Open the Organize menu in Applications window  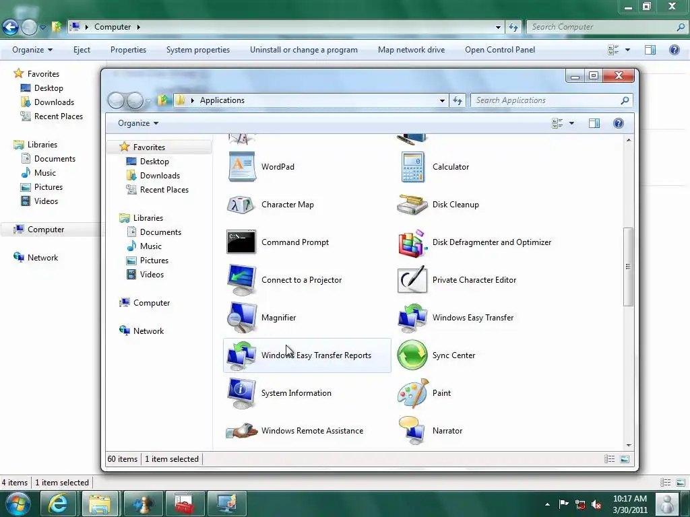[138, 123]
